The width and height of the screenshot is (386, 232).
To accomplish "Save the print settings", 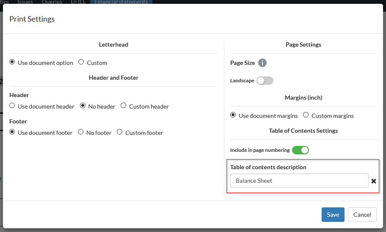I will (333, 215).
